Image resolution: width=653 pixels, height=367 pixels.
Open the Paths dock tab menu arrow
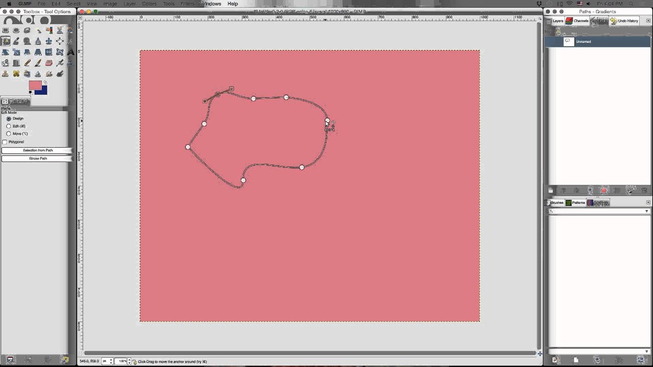[x=648, y=21]
